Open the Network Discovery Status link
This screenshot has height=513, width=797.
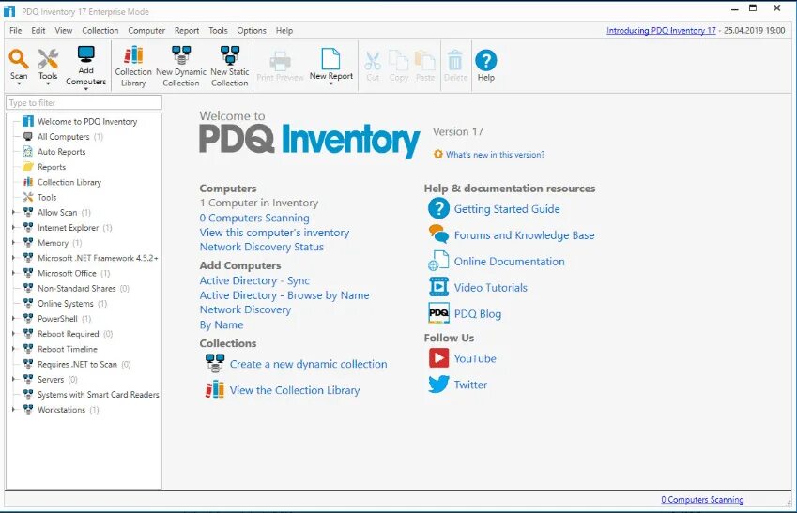tap(262, 247)
